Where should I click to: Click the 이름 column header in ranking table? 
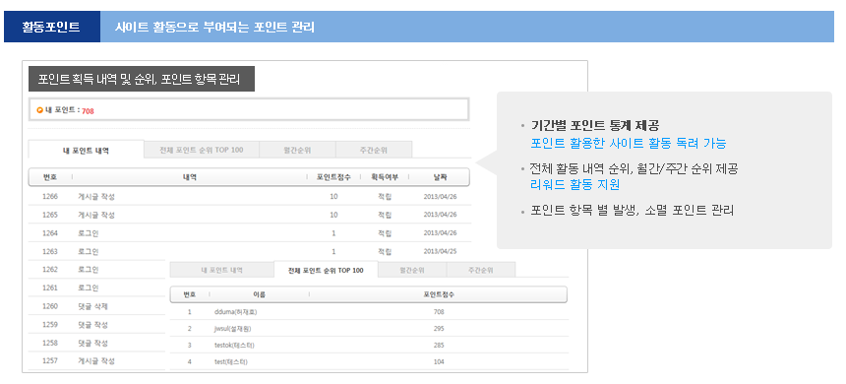point(259,294)
